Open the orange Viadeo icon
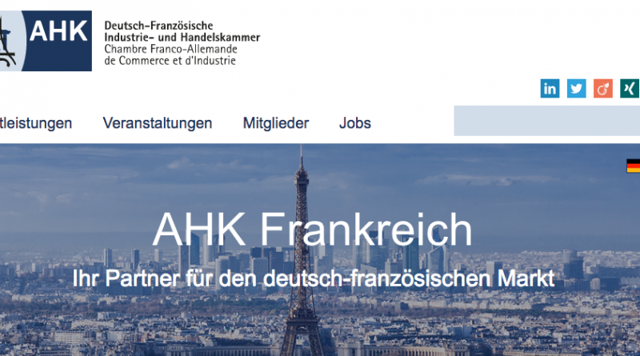The width and height of the screenshot is (640, 356). point(603,89)
